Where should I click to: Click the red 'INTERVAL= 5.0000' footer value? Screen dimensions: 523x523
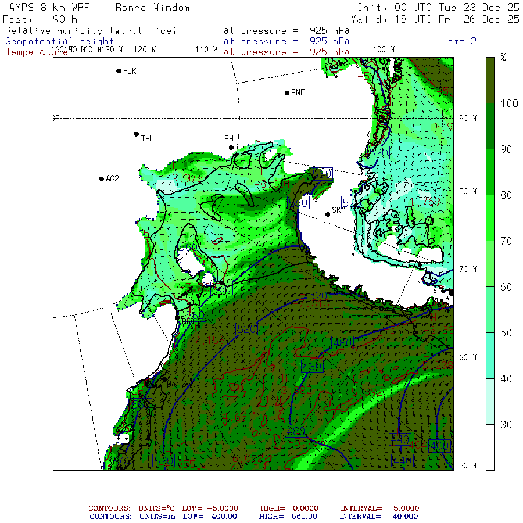379,508
